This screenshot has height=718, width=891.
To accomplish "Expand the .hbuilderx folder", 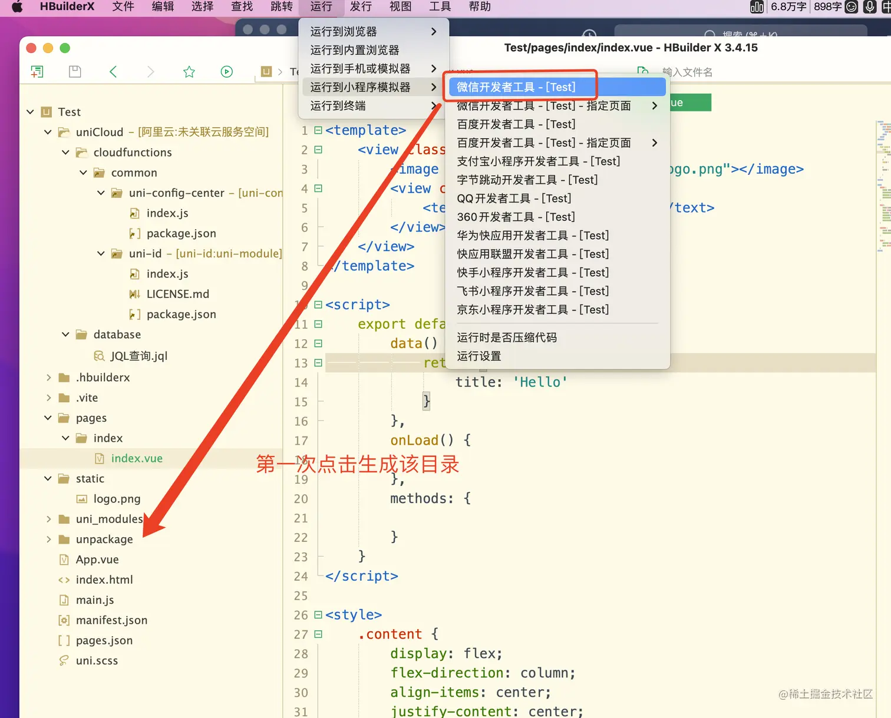I will [x=48, y=378].
